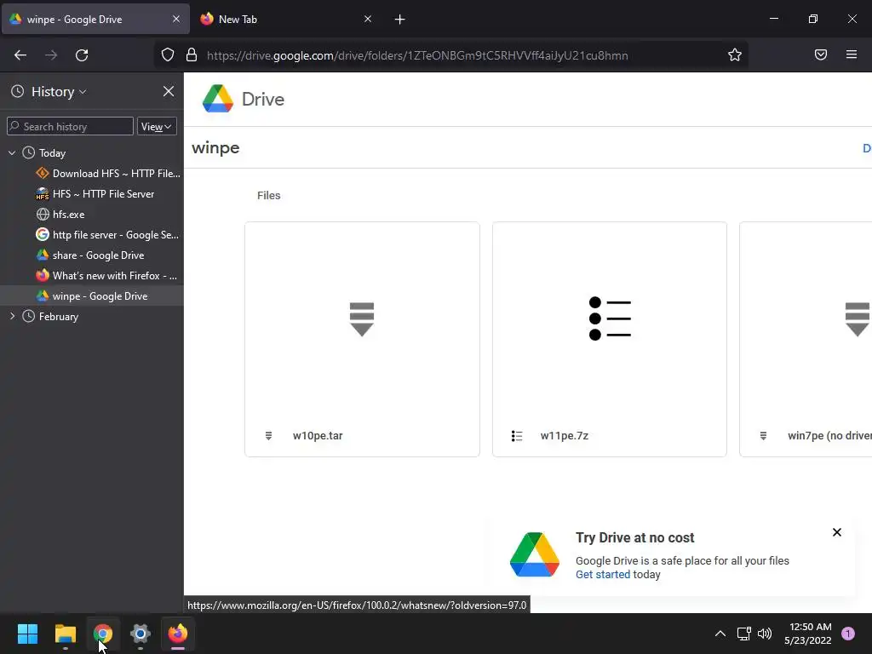Image resolution: width=872 pixels, height=654 pixels.
Task: Close the New Tab tab
Action: 368,19
